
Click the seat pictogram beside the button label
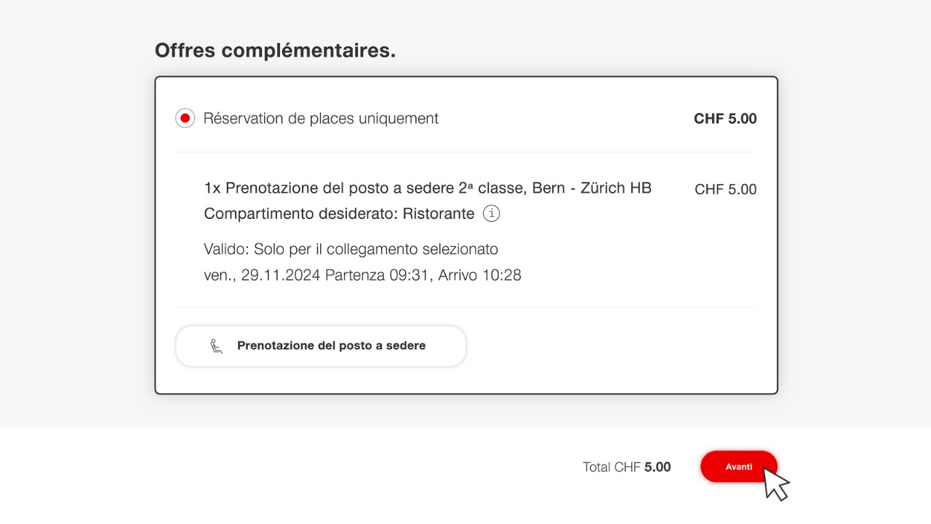tap(215, 346)
